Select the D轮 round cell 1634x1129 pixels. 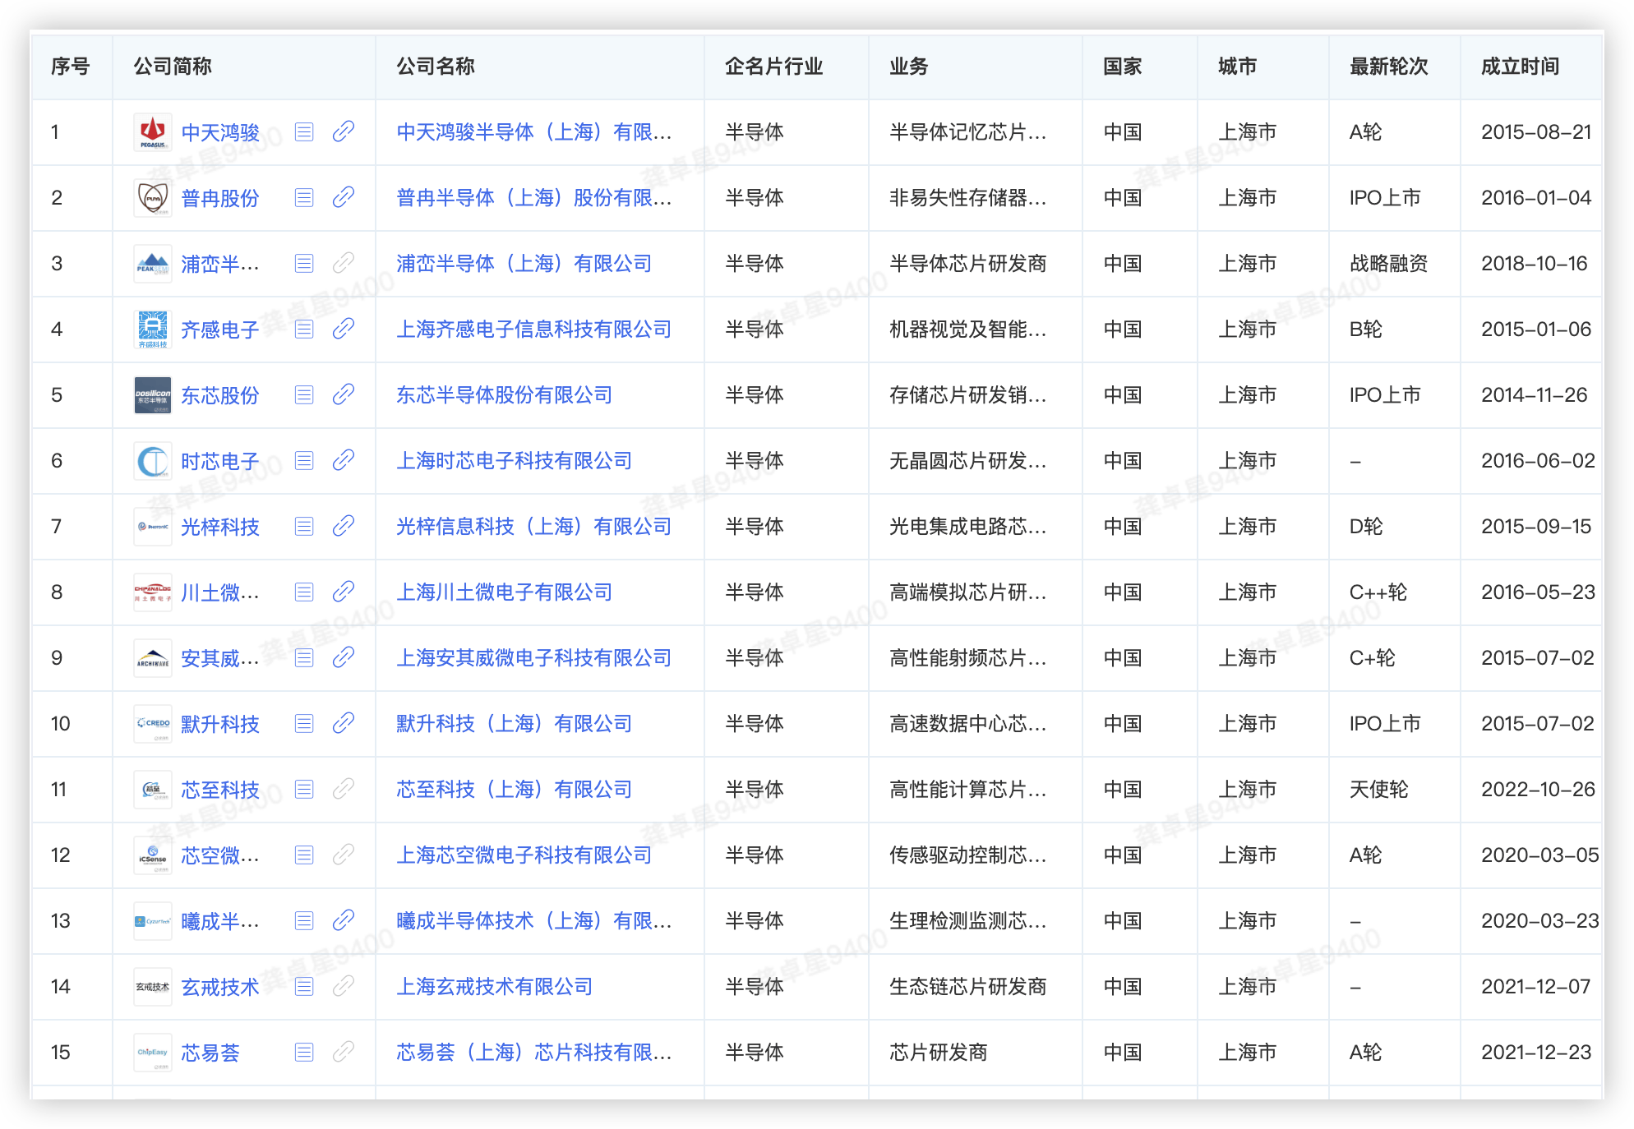[1366, 526]
